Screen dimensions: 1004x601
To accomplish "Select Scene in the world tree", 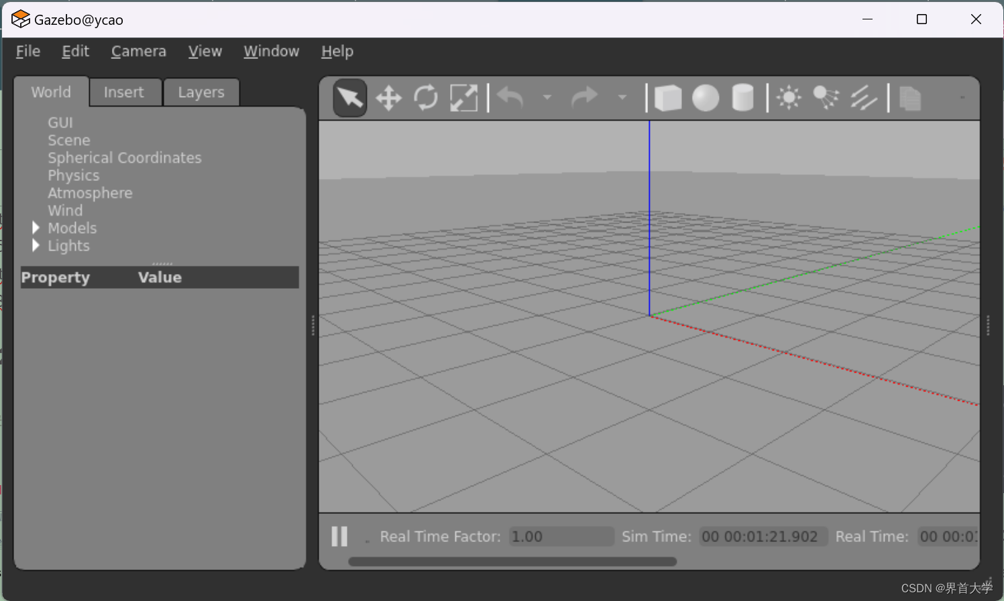I will coord(69,140).
